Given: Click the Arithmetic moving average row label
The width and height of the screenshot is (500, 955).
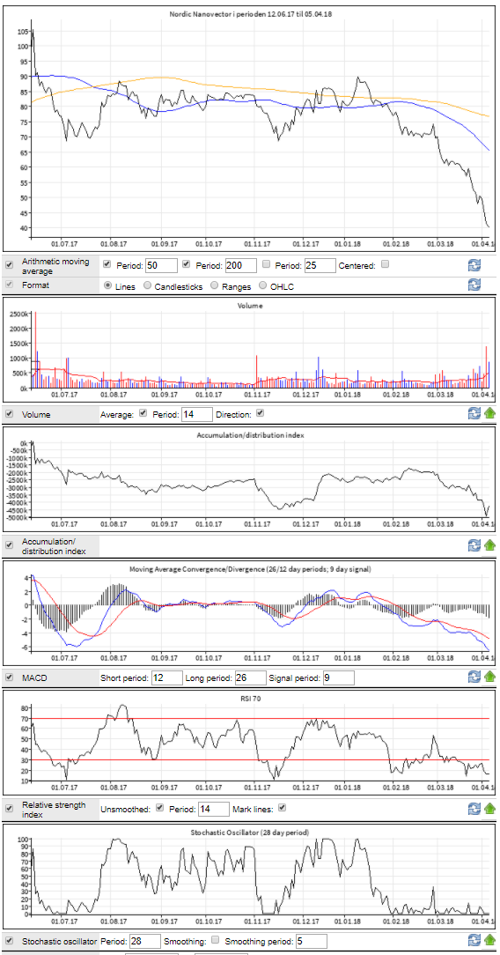Looking at the screenshot, I should click(55, 266).
